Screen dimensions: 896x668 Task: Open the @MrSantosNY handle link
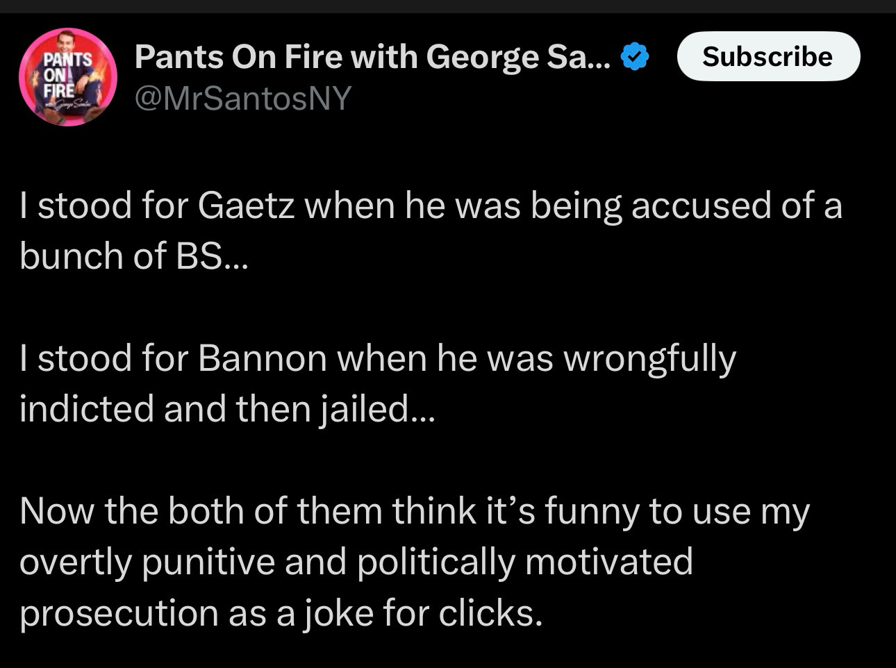click(x=243, y=98)
